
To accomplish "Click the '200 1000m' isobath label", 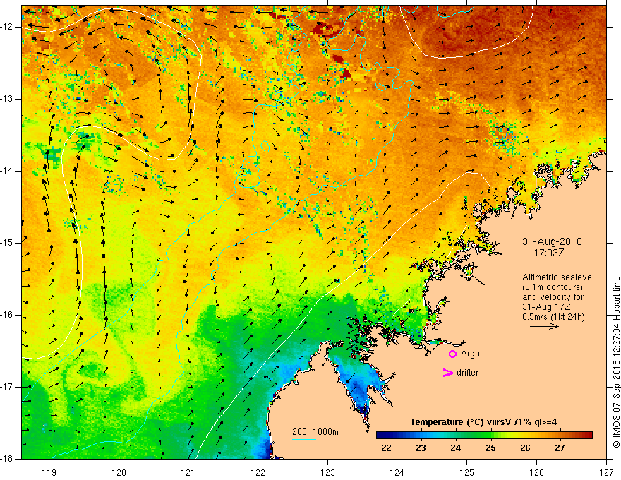I will coord(315,432).
